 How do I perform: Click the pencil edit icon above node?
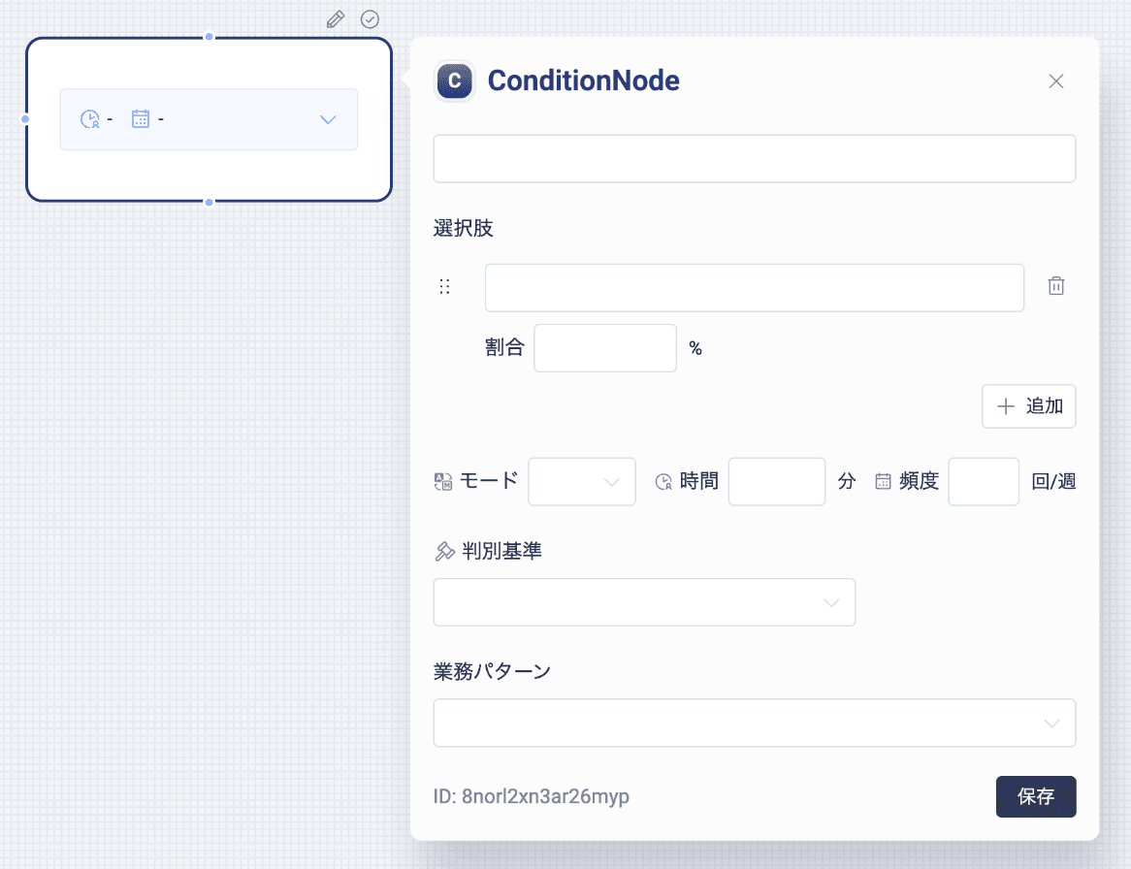pos(336,19)
